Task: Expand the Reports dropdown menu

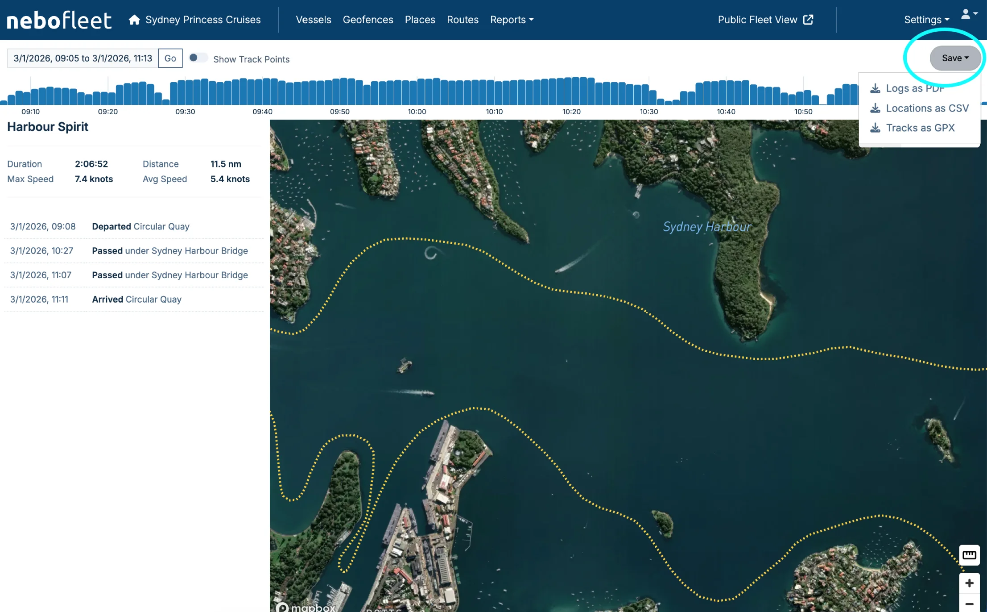Action: point(512,20)
